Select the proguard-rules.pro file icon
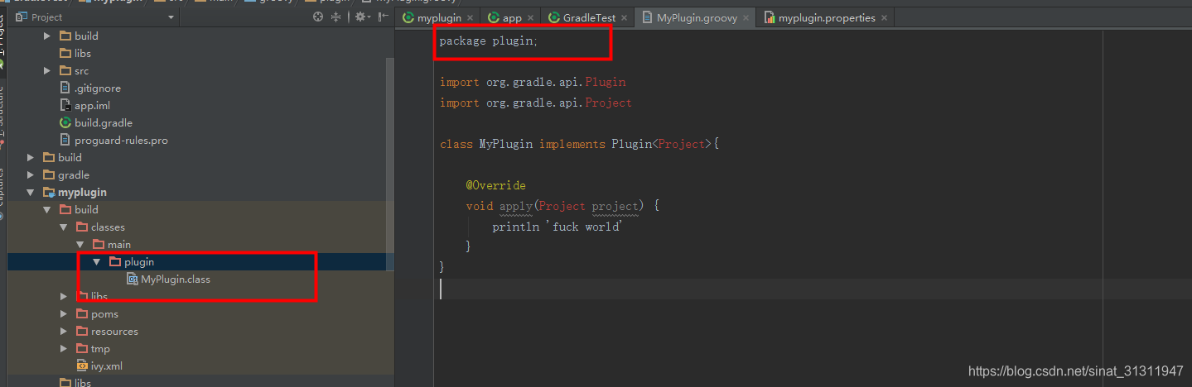This screenshot has width=1192, height=387. pos(66,140)
